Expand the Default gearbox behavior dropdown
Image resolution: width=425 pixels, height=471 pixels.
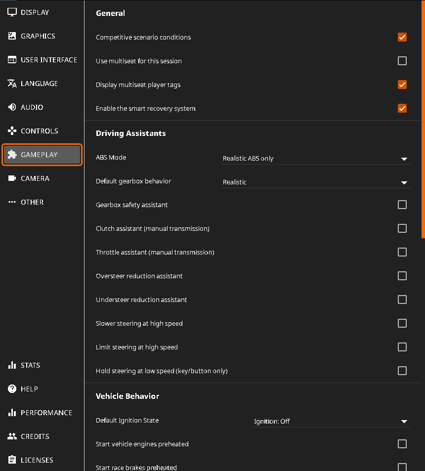click(x=316, y=182)
